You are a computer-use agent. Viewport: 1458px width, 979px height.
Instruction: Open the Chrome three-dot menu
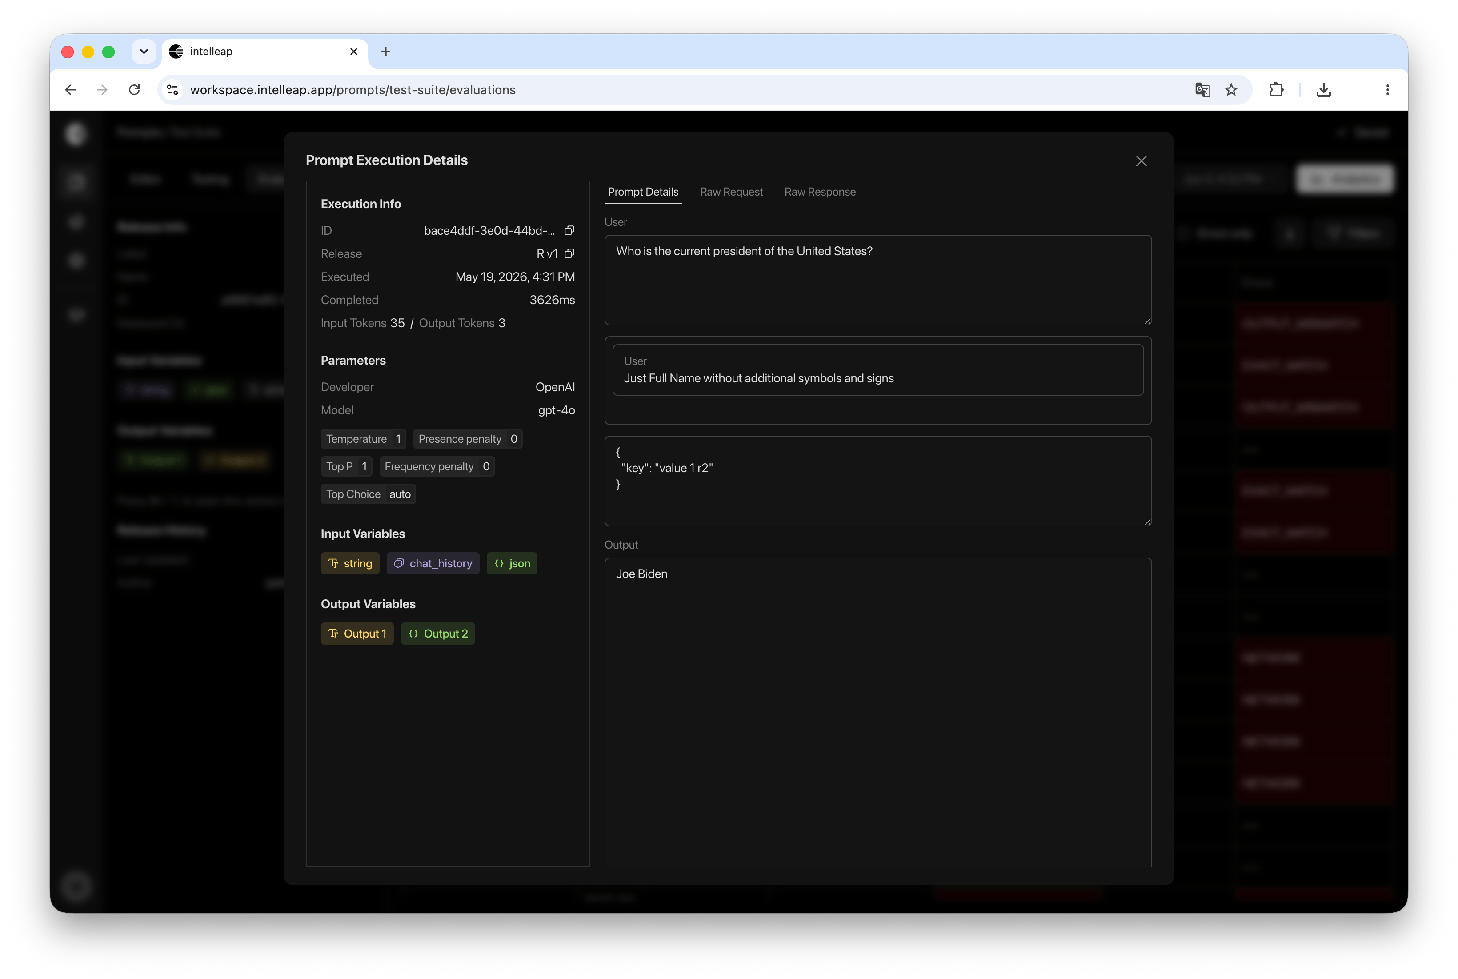point(1387,90)
